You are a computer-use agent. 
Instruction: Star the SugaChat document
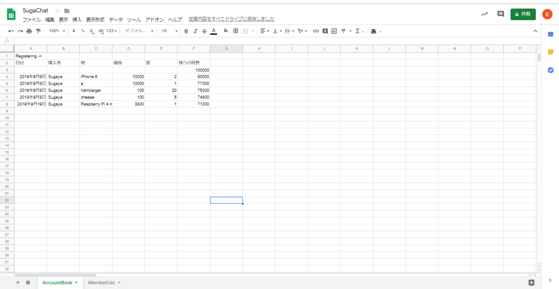[x=58, y=11]
